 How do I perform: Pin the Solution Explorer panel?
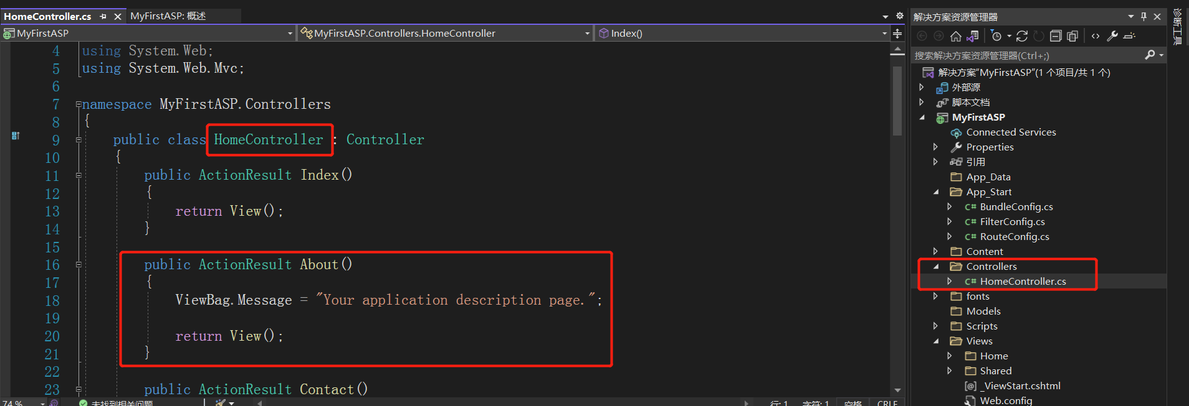point(1144,17)
